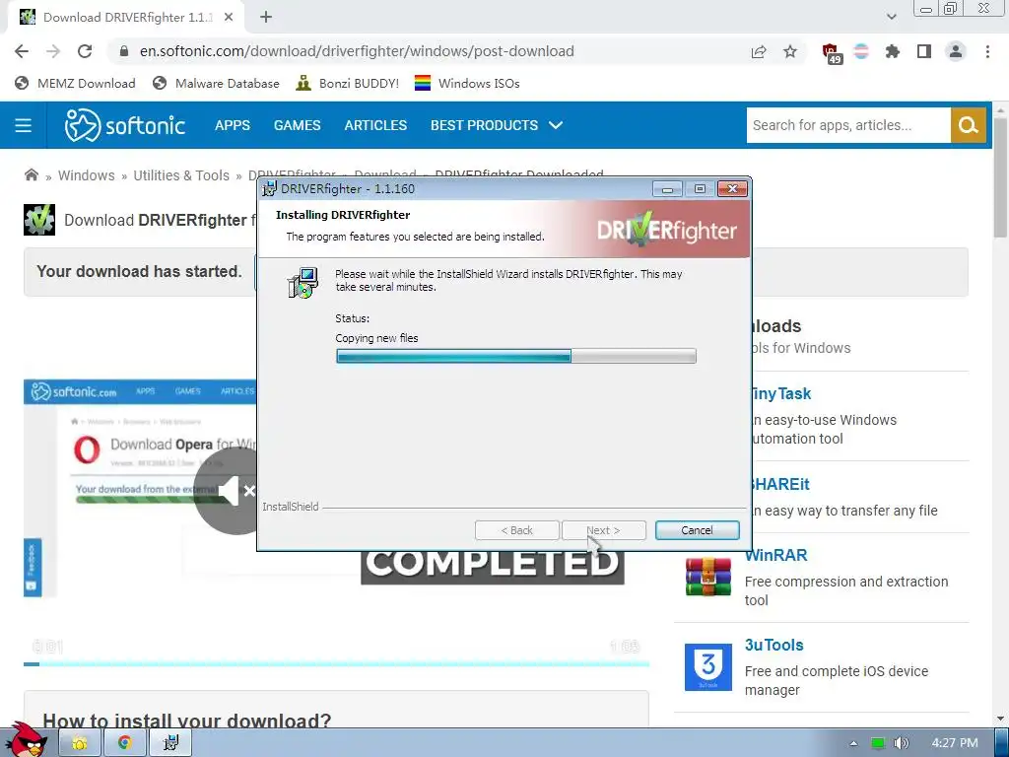This screenshot has width=1009, height=757.
Task: Click the installer setup computer icon
Action: pos(303,283)
